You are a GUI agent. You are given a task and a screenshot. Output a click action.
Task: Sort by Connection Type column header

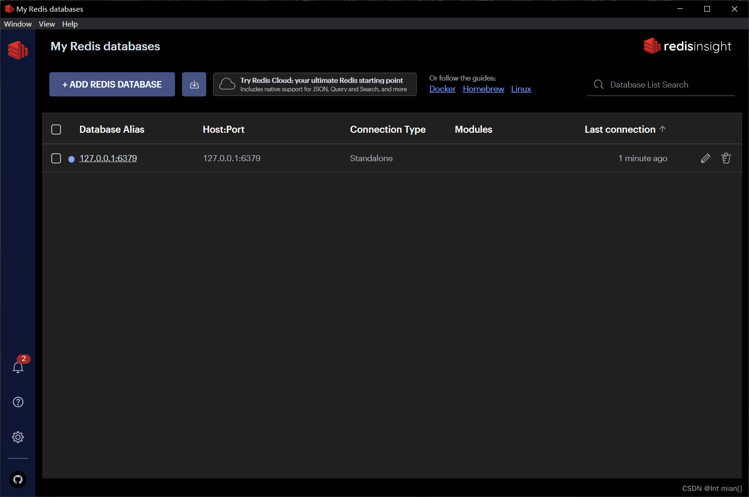coord(388,129)
